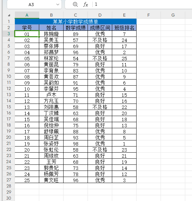Click the cell showing 不及格 for 吴美玉
The image size is (192, 201).
click(x=100, y=40)
